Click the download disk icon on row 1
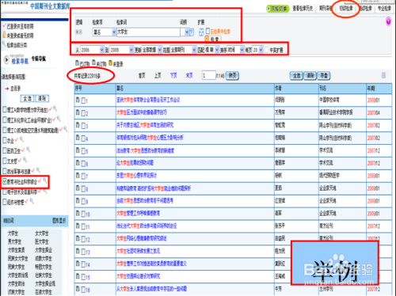 [78, 100]
